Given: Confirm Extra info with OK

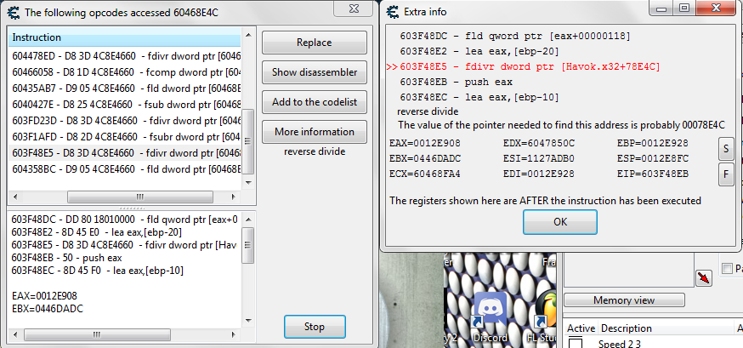Looking at the screenshot, I should coord(560,222).
